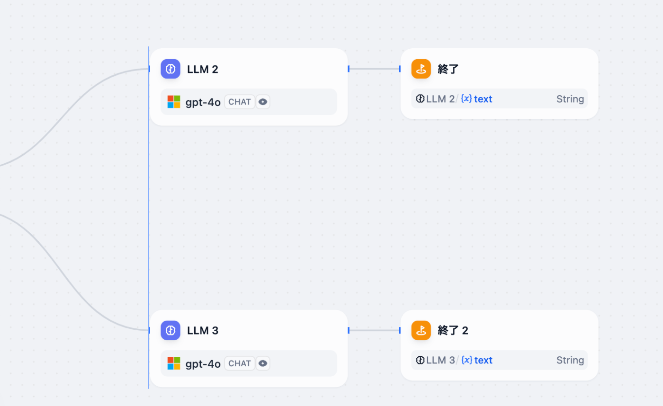Click the vision eye icon in LLM 3
Viewport: 663px width, 406px height.
coord(263,363)
